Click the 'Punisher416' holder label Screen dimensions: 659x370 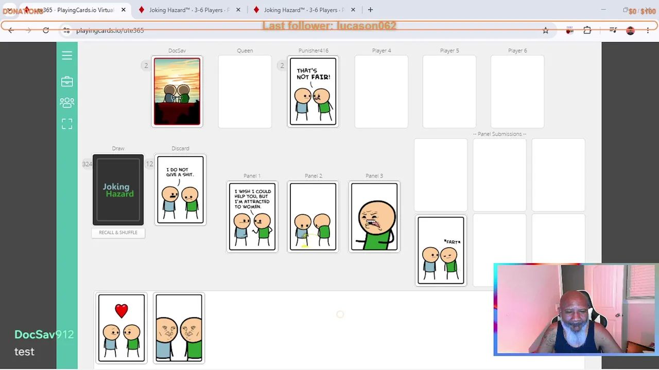(x=314, y=50)
